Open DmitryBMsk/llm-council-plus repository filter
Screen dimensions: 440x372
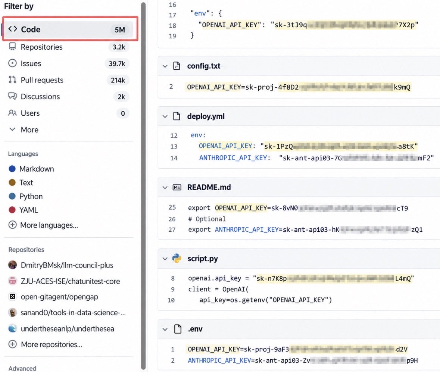[x=67, y=265]
